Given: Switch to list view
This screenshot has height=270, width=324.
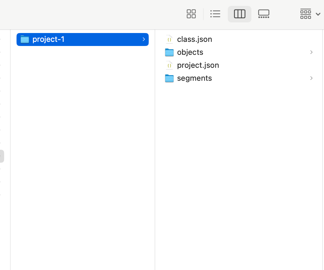Looking at the screenshot, I should click(x=215, y=14).
